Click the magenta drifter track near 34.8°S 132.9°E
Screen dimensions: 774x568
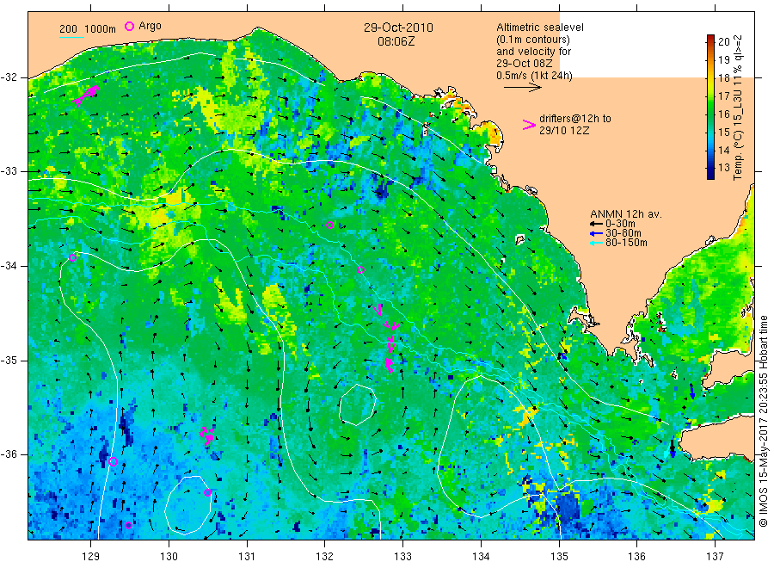click(x=390, y=346)
